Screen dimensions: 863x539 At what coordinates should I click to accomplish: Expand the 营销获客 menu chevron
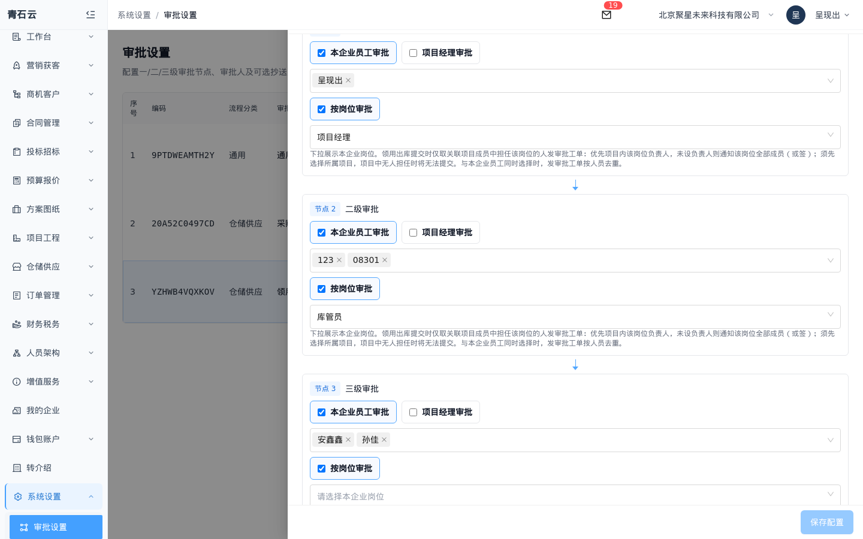click(91, 65)
